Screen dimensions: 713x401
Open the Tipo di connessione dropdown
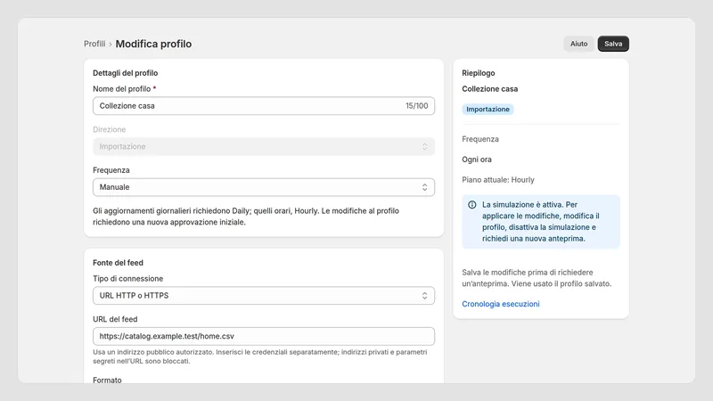coord(264,296)
